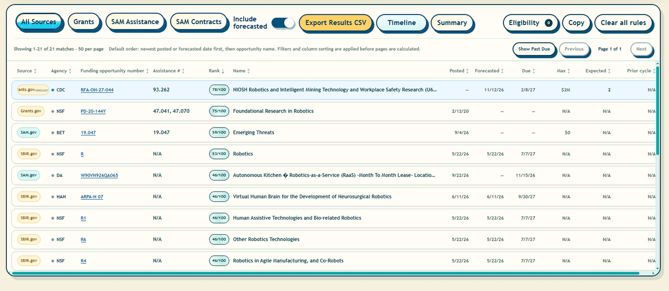Sort by the Posted column
The image size is (669, 291).
(459, 71)
